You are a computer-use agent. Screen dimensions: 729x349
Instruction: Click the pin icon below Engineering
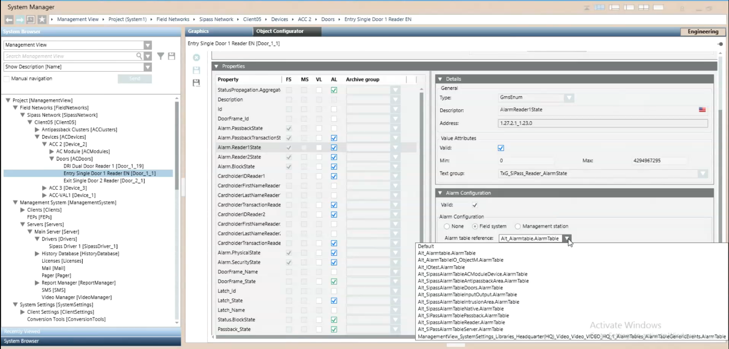click(720, 44)
